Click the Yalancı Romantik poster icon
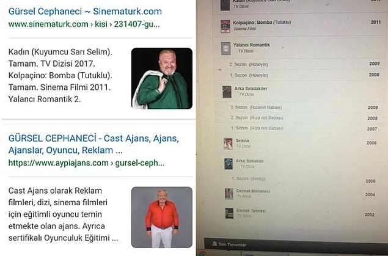 click(x=225, y=48)
